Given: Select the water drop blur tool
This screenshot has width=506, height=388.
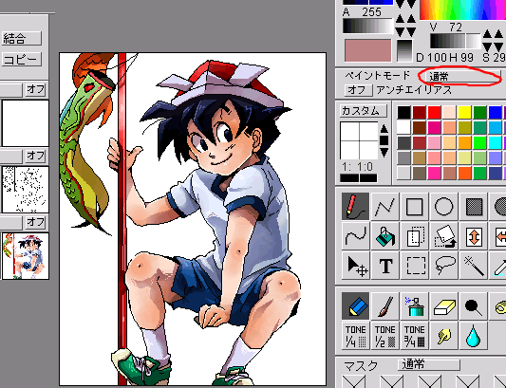Looking at the screenshot, I should pos(474,336).
